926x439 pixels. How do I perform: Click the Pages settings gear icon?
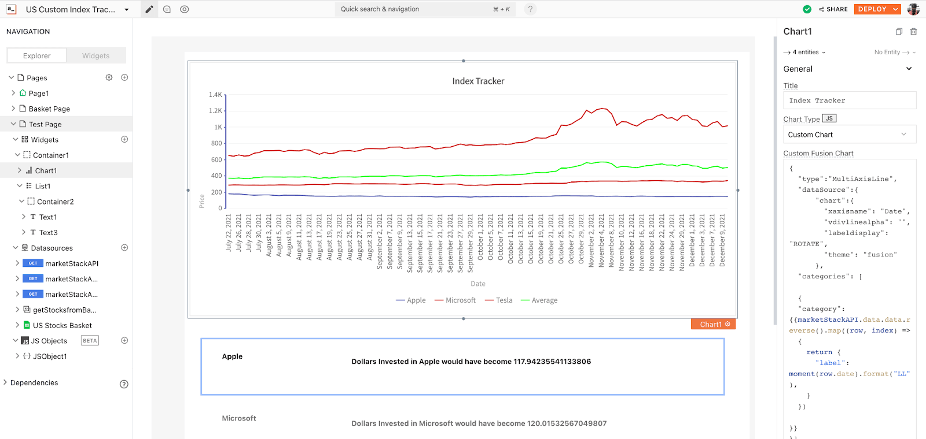(109, 77)
